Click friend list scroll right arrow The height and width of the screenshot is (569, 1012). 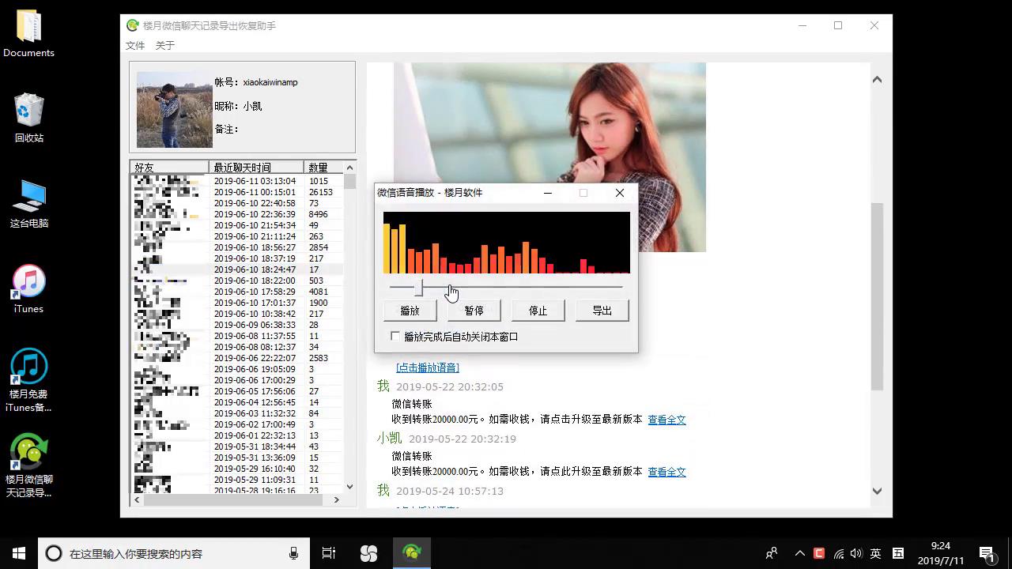click(x=337, y=499)
